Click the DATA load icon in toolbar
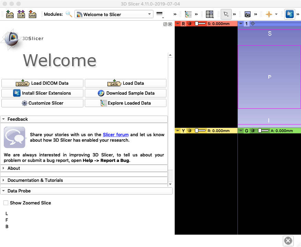Viewport: 301px width, 247px height. (10, 14)
